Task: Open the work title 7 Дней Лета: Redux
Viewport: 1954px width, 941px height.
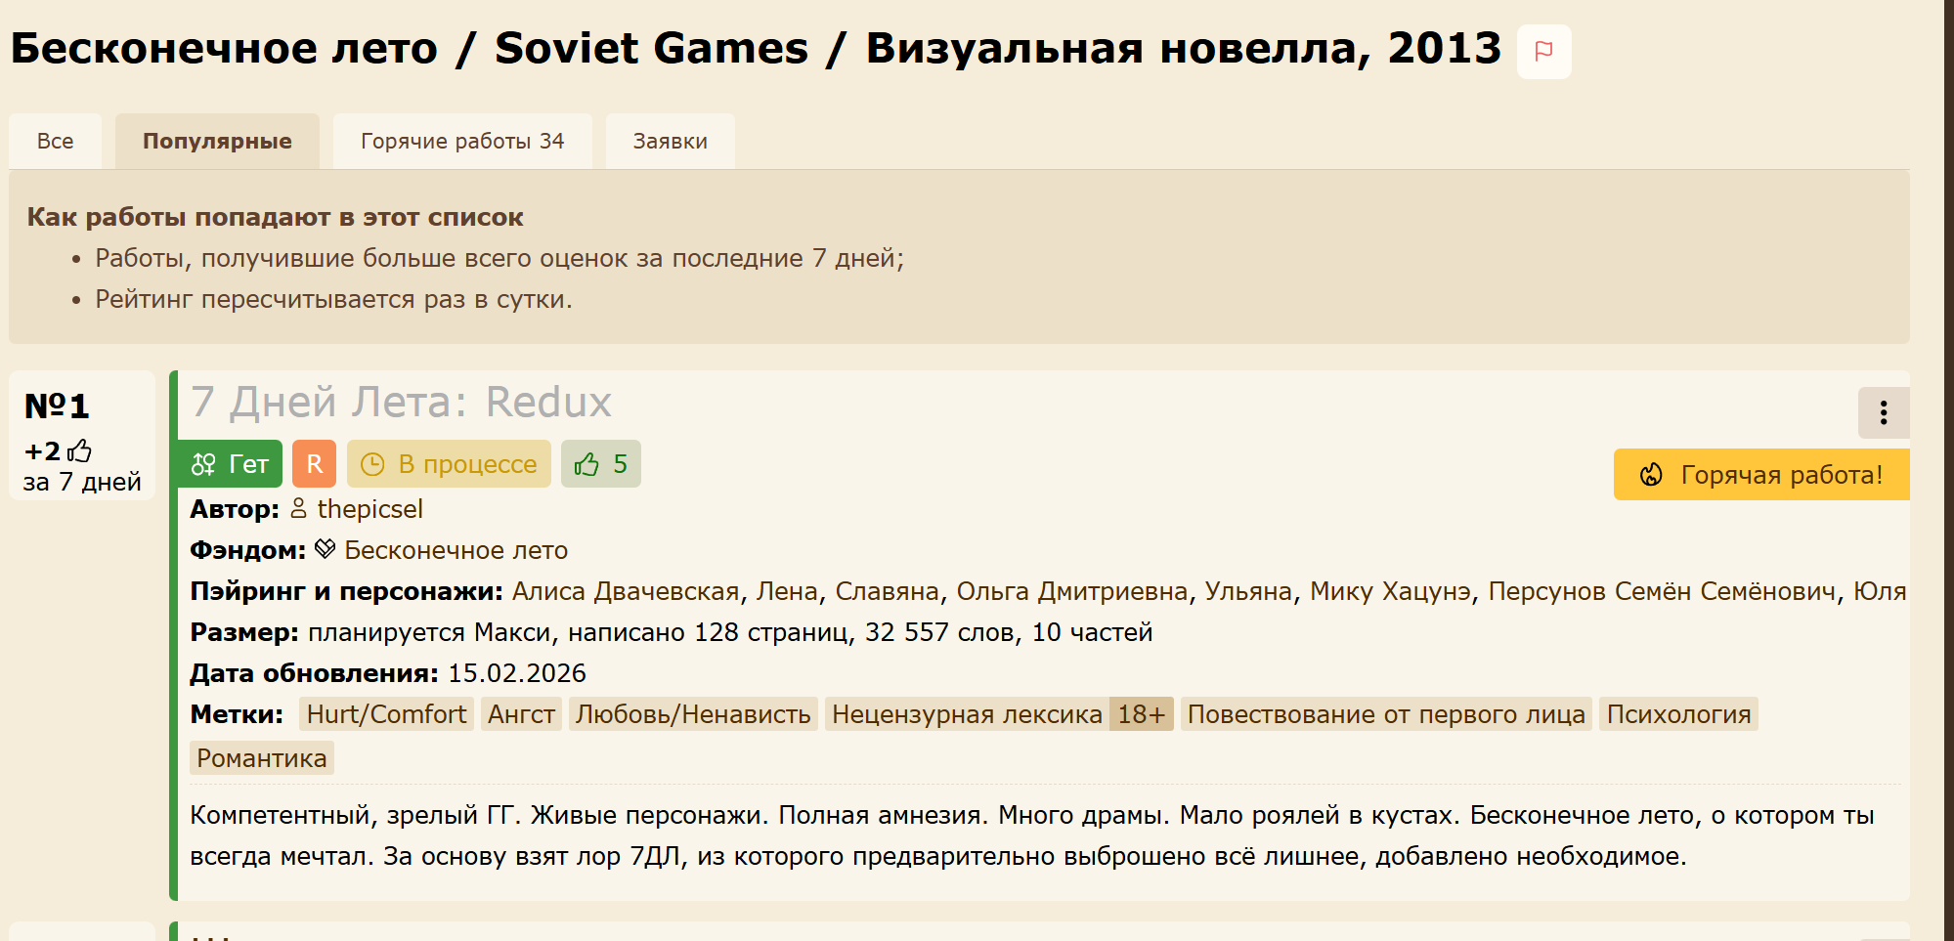Action: (x=402, y=402)
